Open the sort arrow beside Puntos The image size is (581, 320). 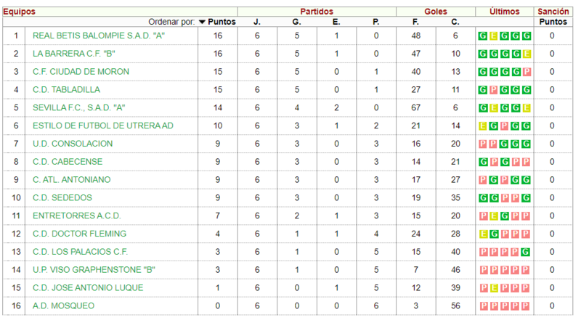tap(202, 22)
